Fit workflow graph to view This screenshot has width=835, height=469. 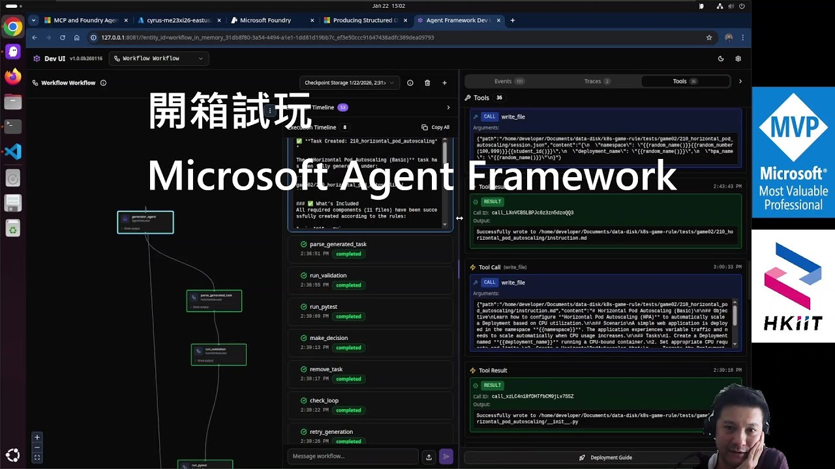(x=37, y=457)
